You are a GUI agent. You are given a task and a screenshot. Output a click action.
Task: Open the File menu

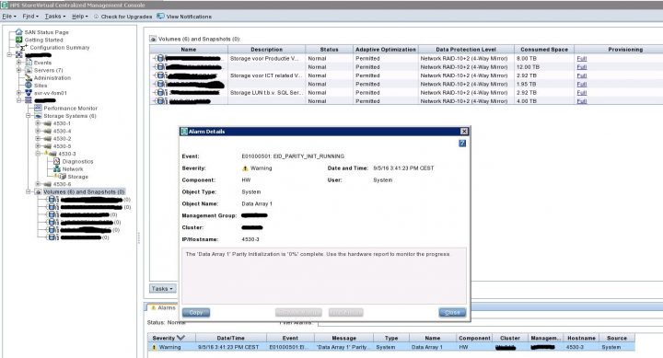pos(9,17)
